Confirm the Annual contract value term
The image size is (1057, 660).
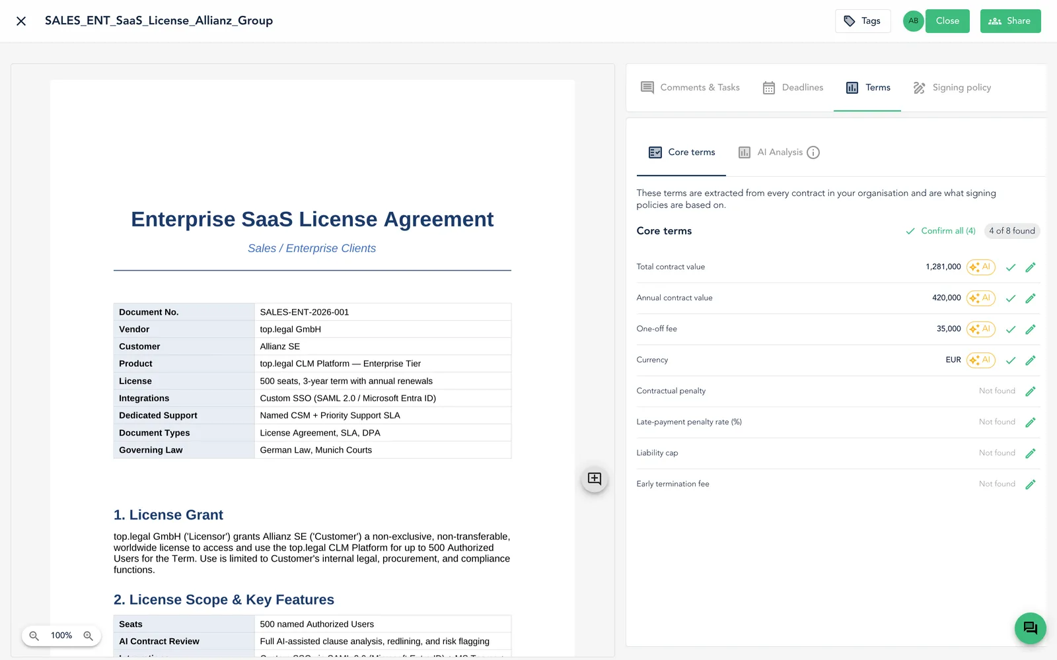tap(1011, 298)
